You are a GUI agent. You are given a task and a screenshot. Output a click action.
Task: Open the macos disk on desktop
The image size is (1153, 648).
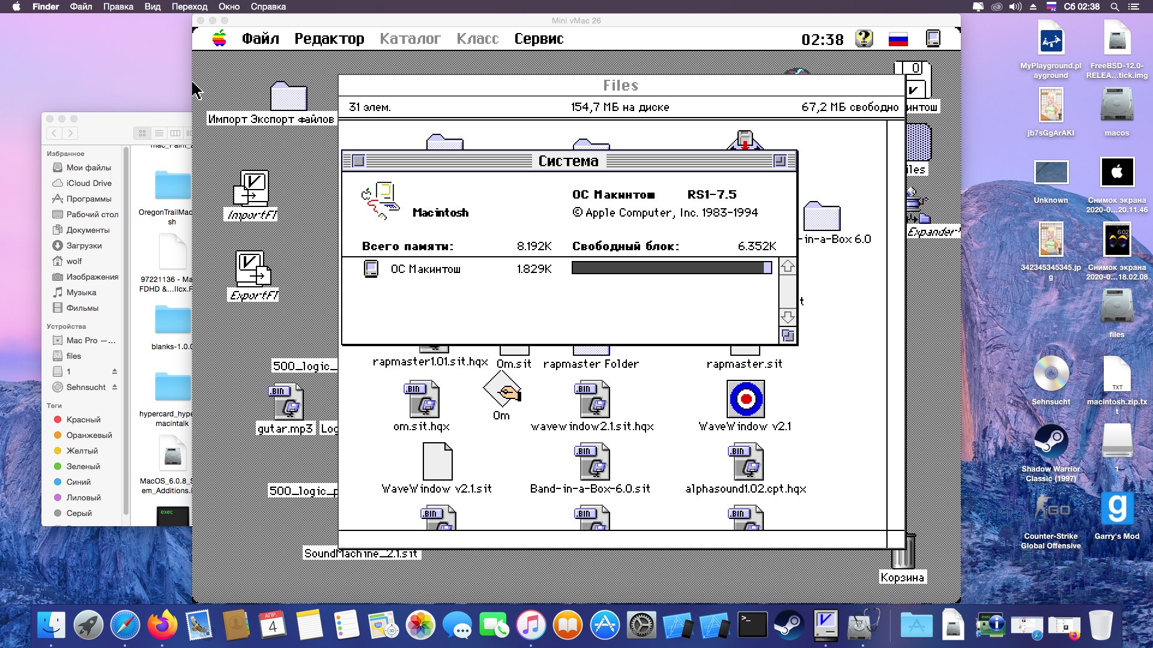1117,106
